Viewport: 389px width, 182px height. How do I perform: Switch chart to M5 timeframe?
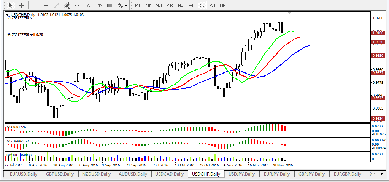148,5
